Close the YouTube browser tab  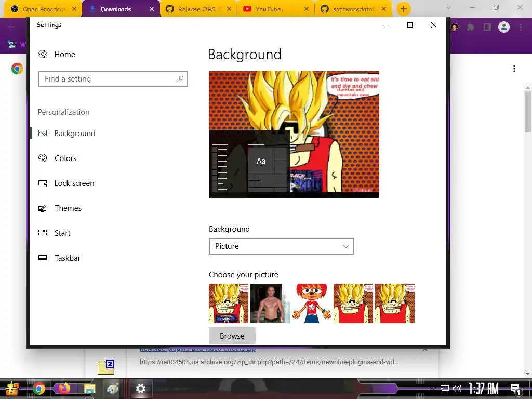[x=307, y=9]
